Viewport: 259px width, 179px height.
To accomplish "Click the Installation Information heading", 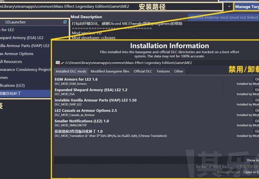I will click(x=169, y=46).
